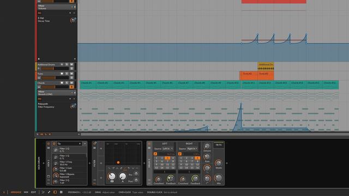The height and width of the screenshot is (196, 349).
Task: Arm record on Additional Drums track
Action: [62, 64]
